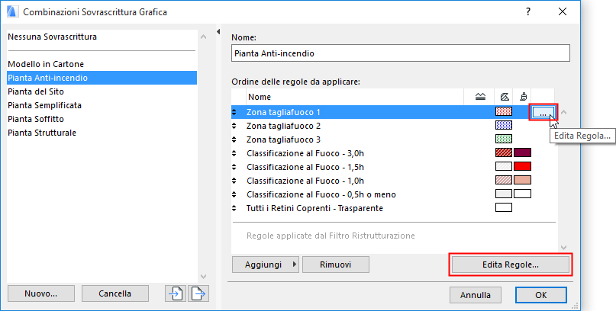Click the drag handle of Tutti i Retini Coprenti
This screenshot has height=311, width=616.
(x=234, y=207)
